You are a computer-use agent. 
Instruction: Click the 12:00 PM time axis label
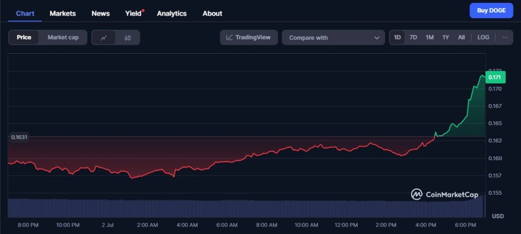tap(346, 225)
